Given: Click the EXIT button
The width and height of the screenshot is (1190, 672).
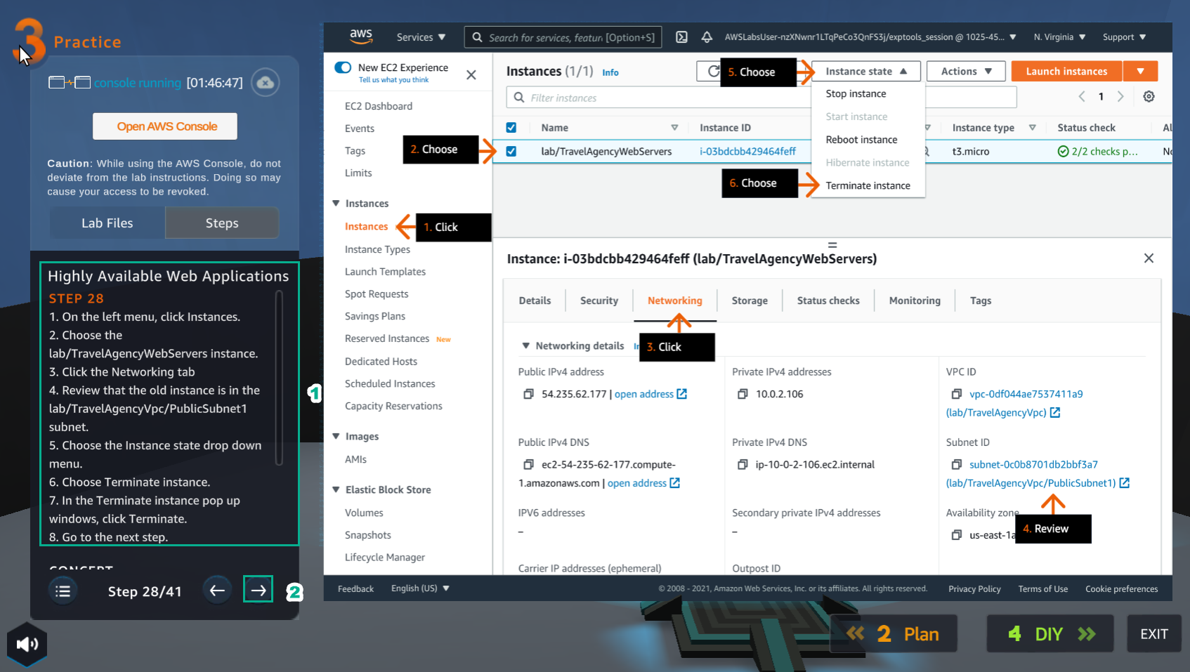Looking at the screenshot, I should [1153, 634].
